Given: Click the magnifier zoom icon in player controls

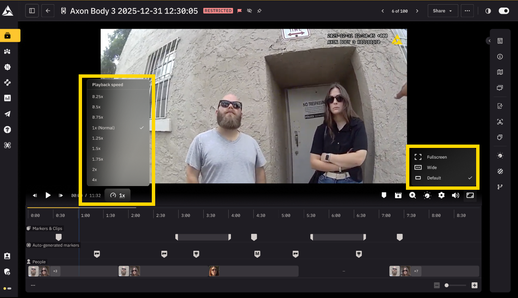Looking at the screenshot, I should [413, 195].
